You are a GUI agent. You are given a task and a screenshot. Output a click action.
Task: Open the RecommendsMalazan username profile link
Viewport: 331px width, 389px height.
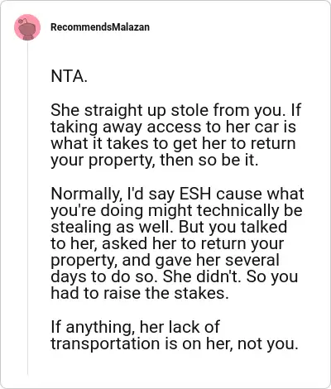tap(100, 27)
